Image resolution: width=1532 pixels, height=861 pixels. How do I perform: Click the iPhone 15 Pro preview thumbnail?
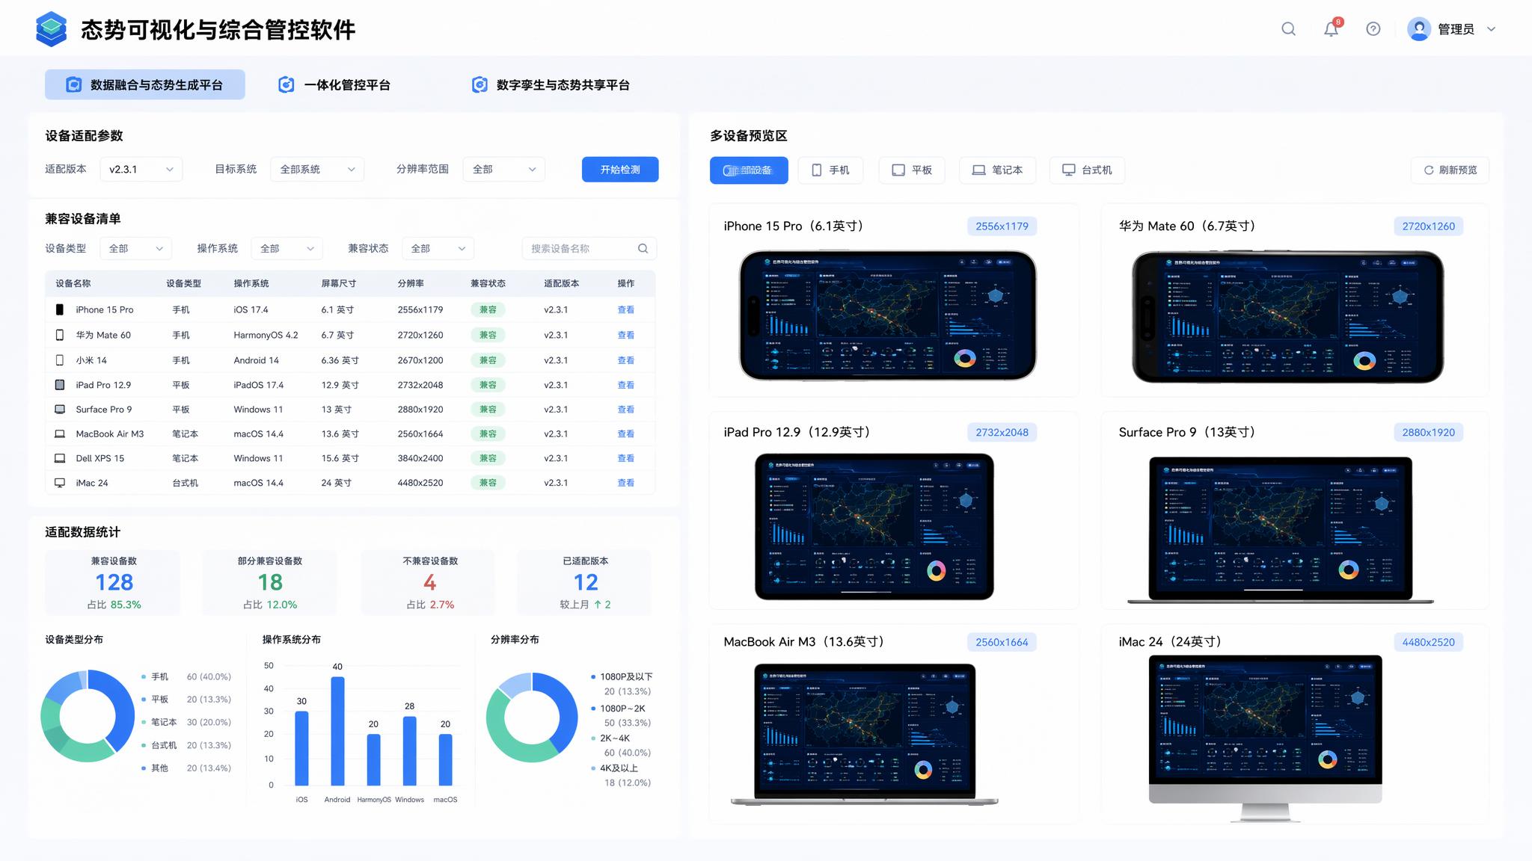tap(888, 315)
